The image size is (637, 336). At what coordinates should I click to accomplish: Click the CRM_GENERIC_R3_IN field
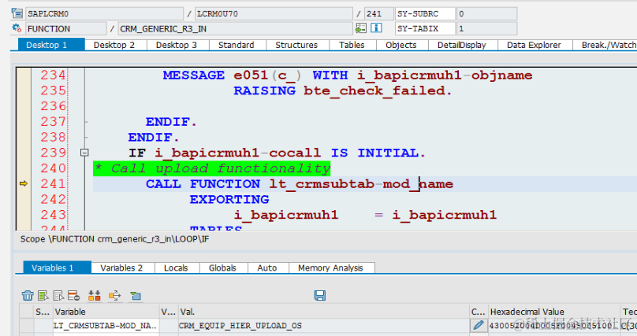pos(235,28)
